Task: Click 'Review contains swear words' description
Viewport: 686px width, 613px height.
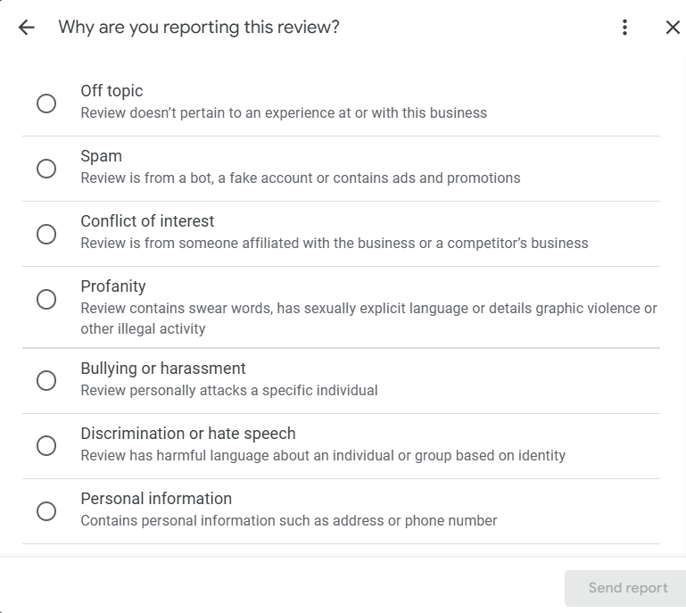Action: pos(368,319)
